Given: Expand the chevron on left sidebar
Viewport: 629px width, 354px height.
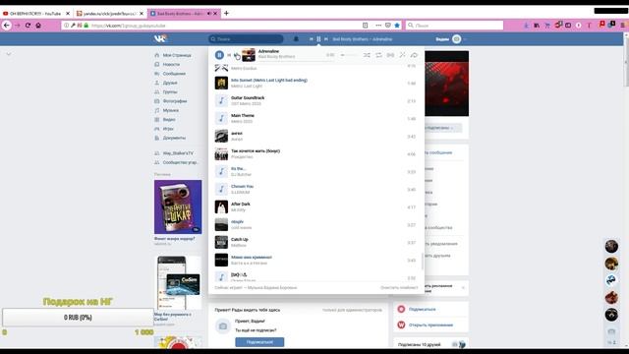Looking at the screenshot, I should tap(9, 54).
